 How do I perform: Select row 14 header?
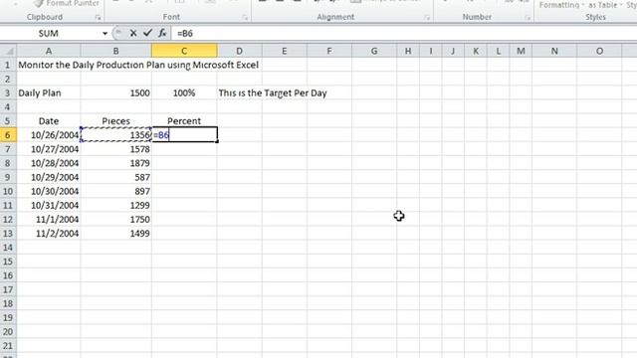click(8, 248)
